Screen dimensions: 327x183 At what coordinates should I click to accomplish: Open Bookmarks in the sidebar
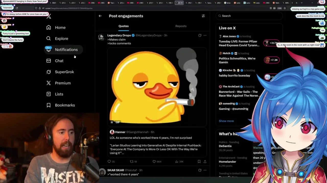point(61,105)
